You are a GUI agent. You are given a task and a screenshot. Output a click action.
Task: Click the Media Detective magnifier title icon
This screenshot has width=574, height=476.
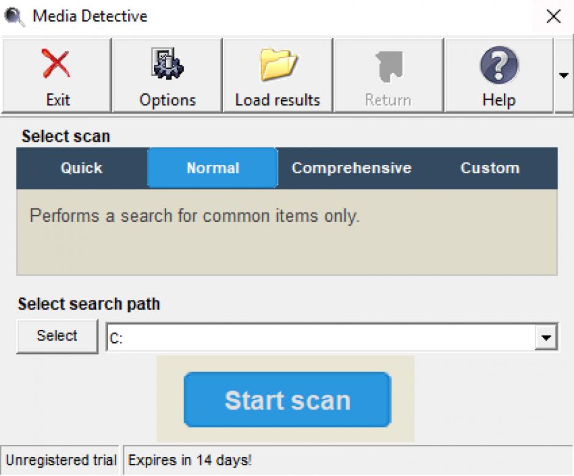pyautogui.click(x=14, y=17)
